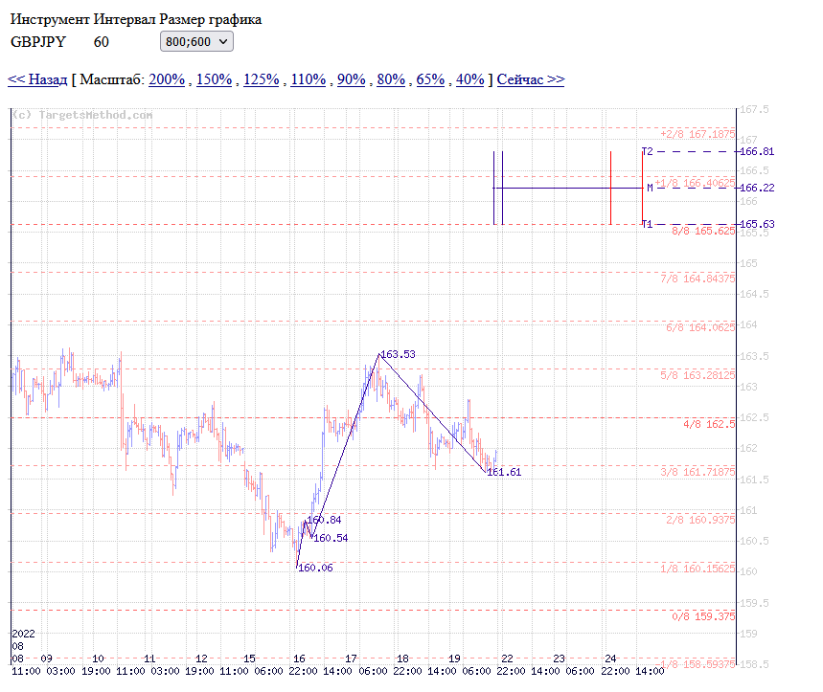Click the +2/8 167.1875 level label
This screenshot has height=692, width=823.
point(697,134)
